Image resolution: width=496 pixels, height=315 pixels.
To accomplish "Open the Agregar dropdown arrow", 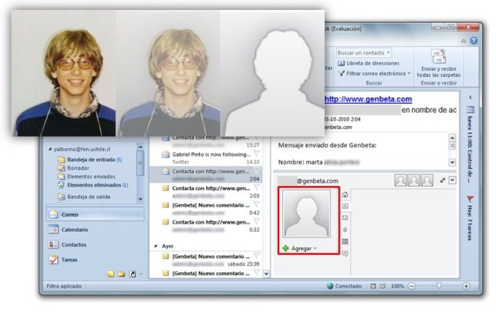I will tap(315, 249).
